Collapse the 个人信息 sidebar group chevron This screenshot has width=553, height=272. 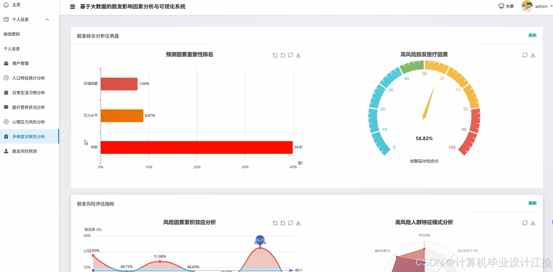(47, 20)
